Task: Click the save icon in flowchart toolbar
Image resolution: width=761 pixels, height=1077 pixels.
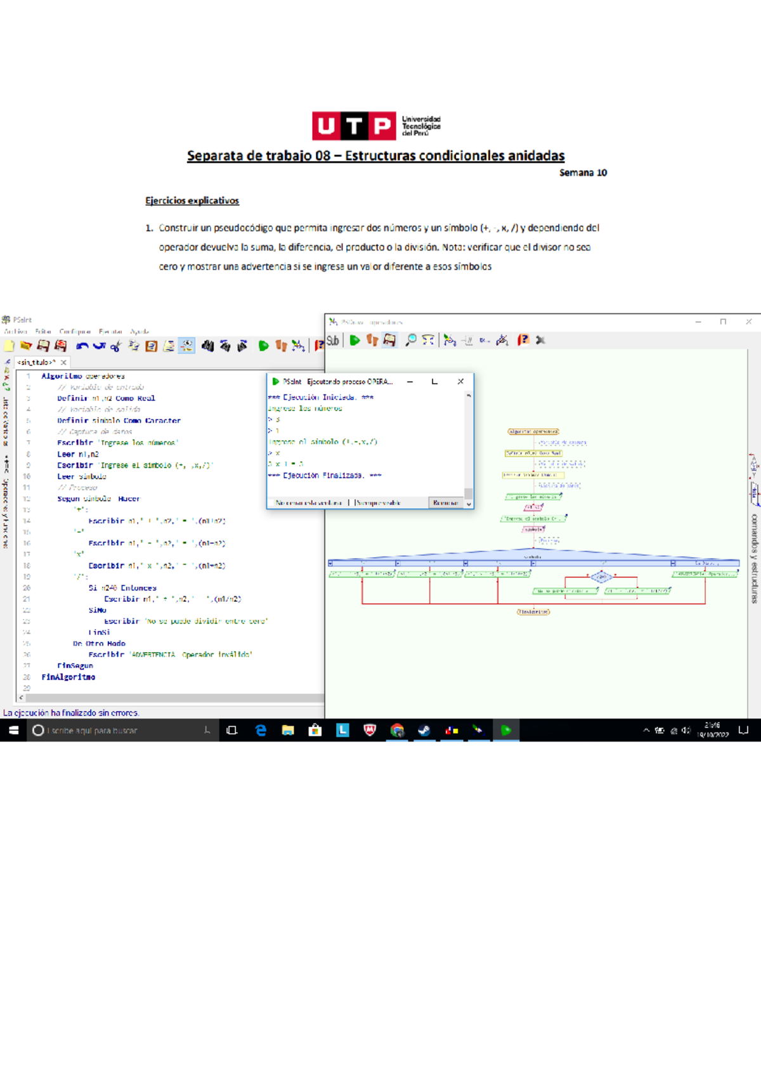Action: coord(389,341)
